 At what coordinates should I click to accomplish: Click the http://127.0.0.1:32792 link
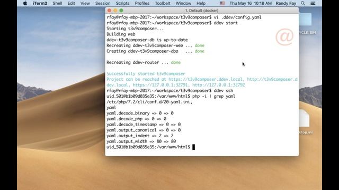coord(219,85)
